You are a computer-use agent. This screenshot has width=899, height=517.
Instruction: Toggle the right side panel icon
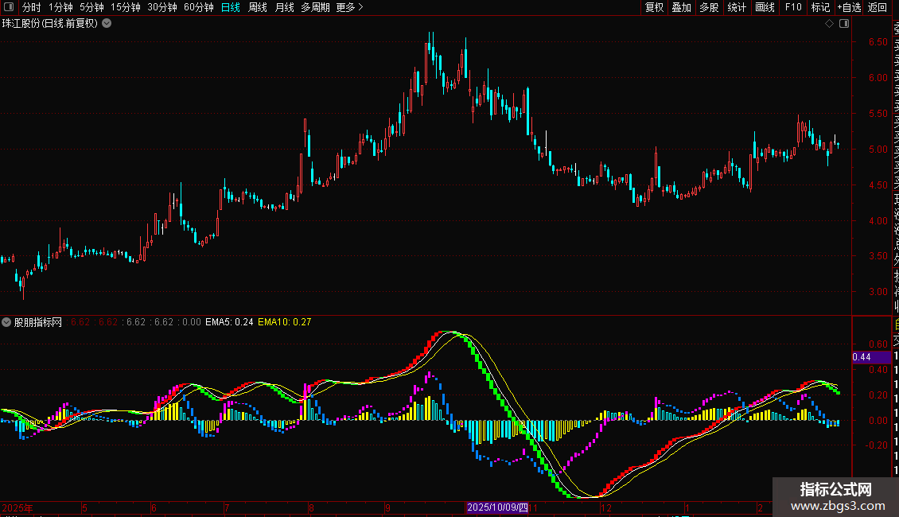pyautogui.click(x=843, y=24)
